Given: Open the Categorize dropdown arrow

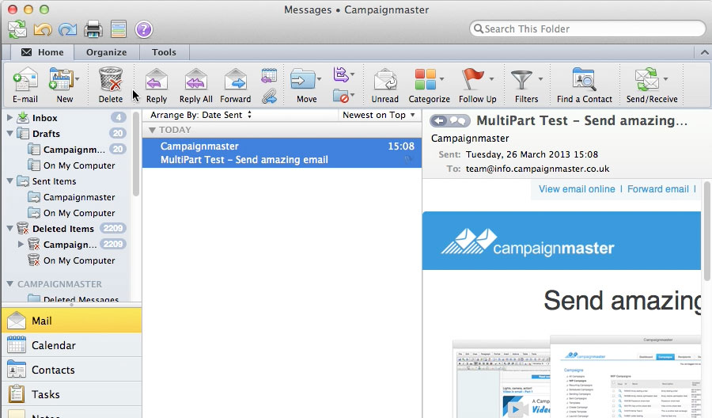Looking at the screenshot, I should tap(441, 79).
